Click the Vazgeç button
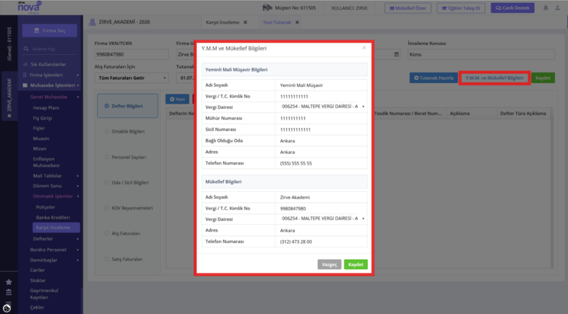The image size is (568, 314). (329, 265)
